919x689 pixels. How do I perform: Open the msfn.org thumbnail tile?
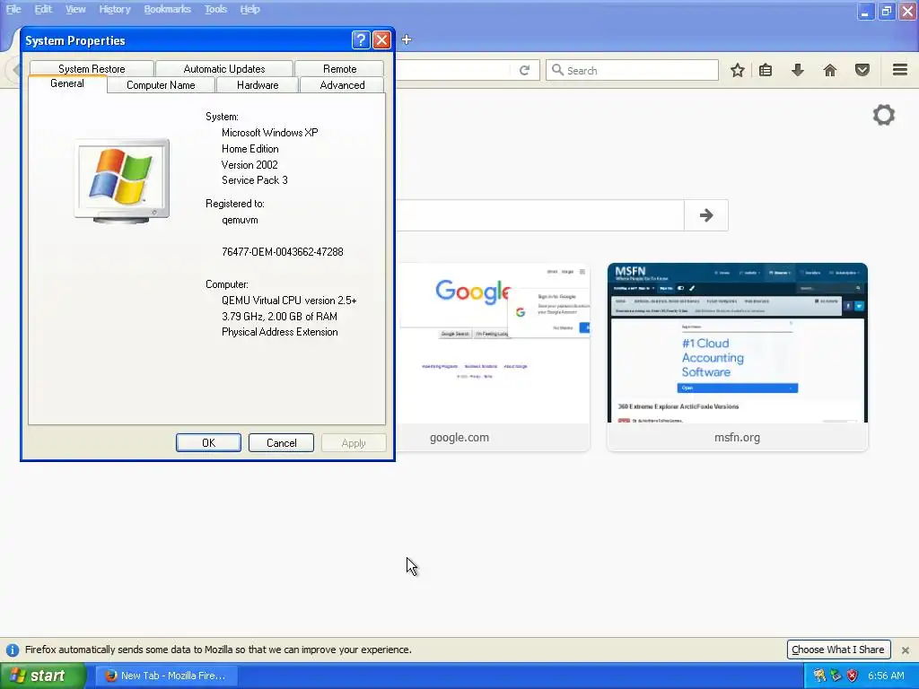point(738,357)
